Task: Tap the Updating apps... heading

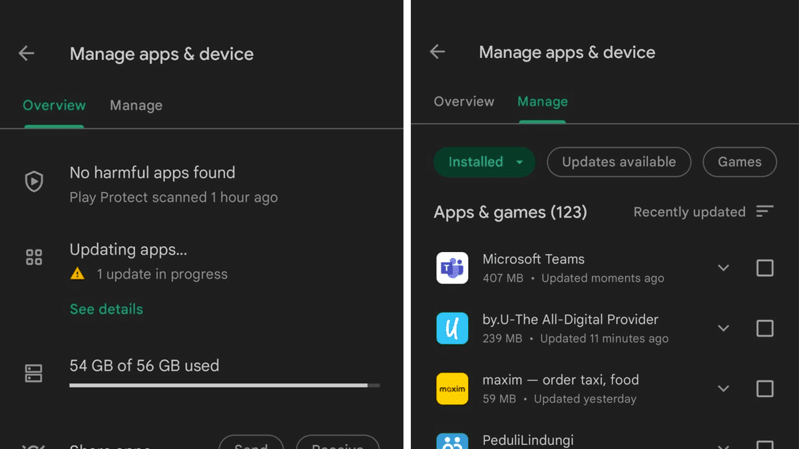Action: point(129,250)
